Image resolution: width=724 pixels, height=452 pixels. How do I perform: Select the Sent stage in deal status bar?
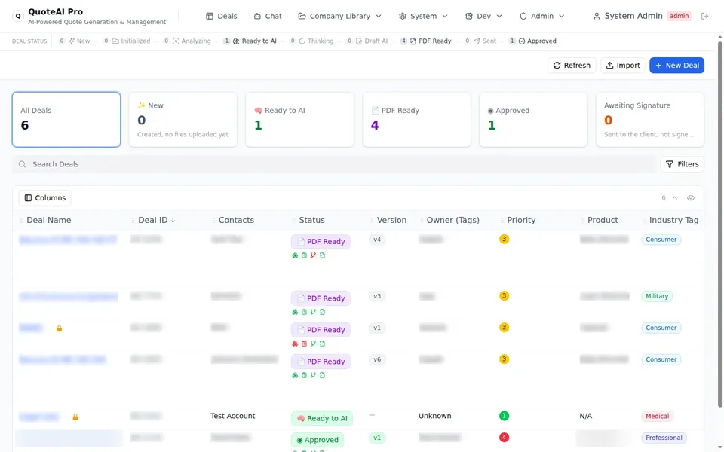coord(480,41)
